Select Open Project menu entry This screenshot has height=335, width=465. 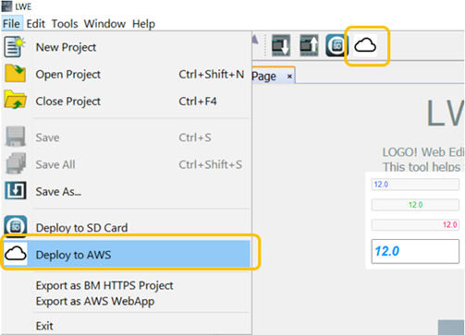126,74
